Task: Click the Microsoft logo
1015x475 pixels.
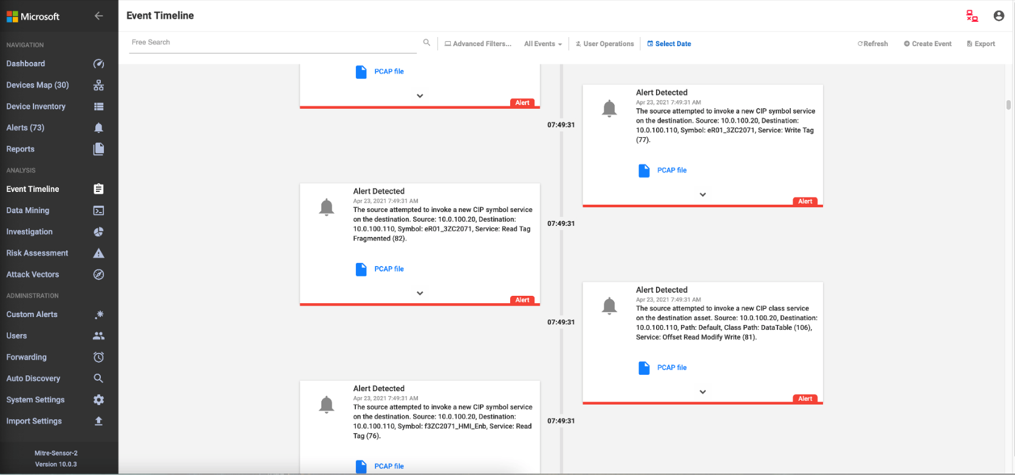Action: tap(33, 16)
